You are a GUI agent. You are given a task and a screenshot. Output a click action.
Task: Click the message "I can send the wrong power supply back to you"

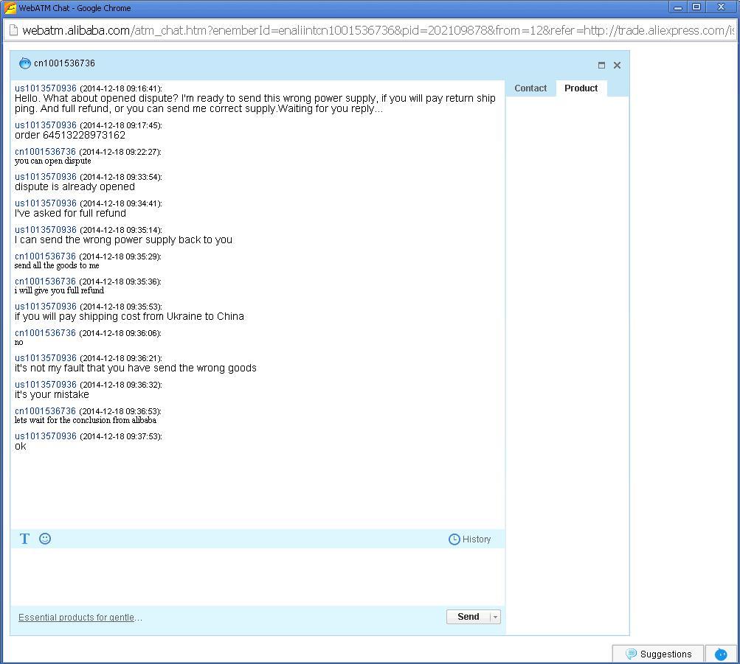click(123, 240)
